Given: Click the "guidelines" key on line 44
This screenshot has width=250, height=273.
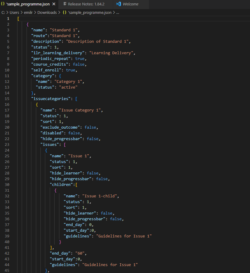Looking at the screenshot, I should (x=63, y=265).
